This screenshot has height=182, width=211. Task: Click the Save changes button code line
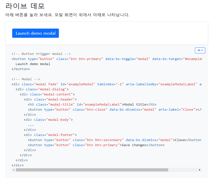point(96,145)
